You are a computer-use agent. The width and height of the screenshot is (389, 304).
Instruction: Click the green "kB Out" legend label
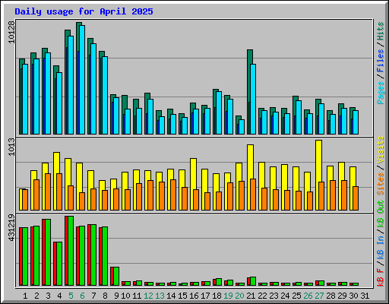point(381,214)
